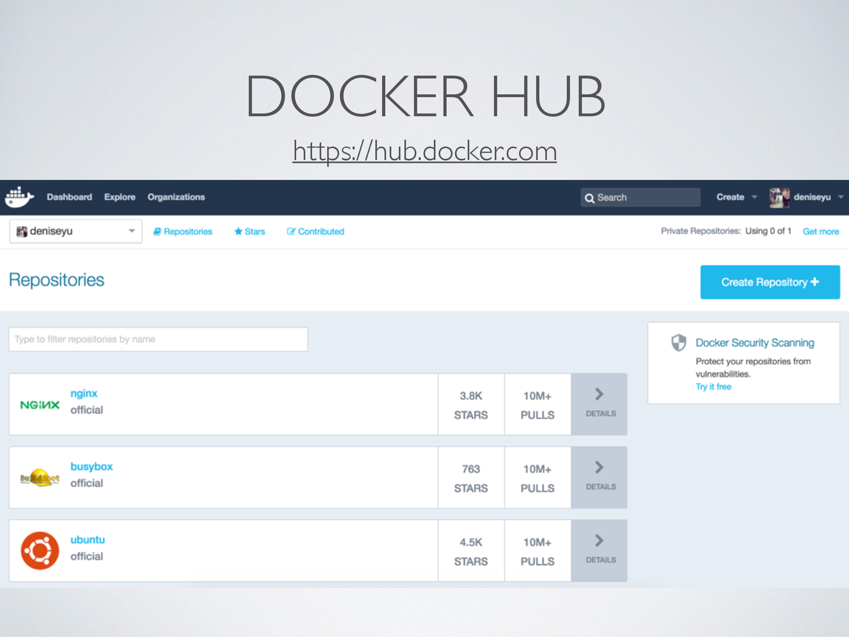This screenshot has height=637, width=849.
Task: Go to Organizations
Action: click(176, 197)
